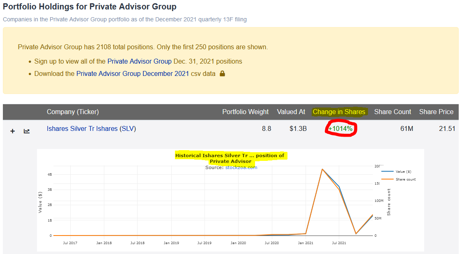Click the Share count axis title
This screenshot has height=254, width=462.
(x=388, y=202)
